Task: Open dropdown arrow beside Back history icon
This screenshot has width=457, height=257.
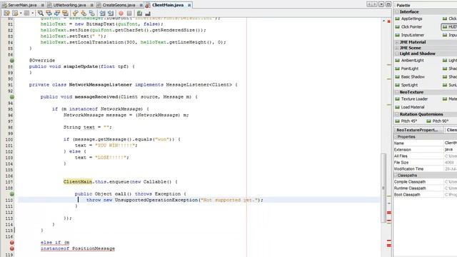Action: [21, 13]
